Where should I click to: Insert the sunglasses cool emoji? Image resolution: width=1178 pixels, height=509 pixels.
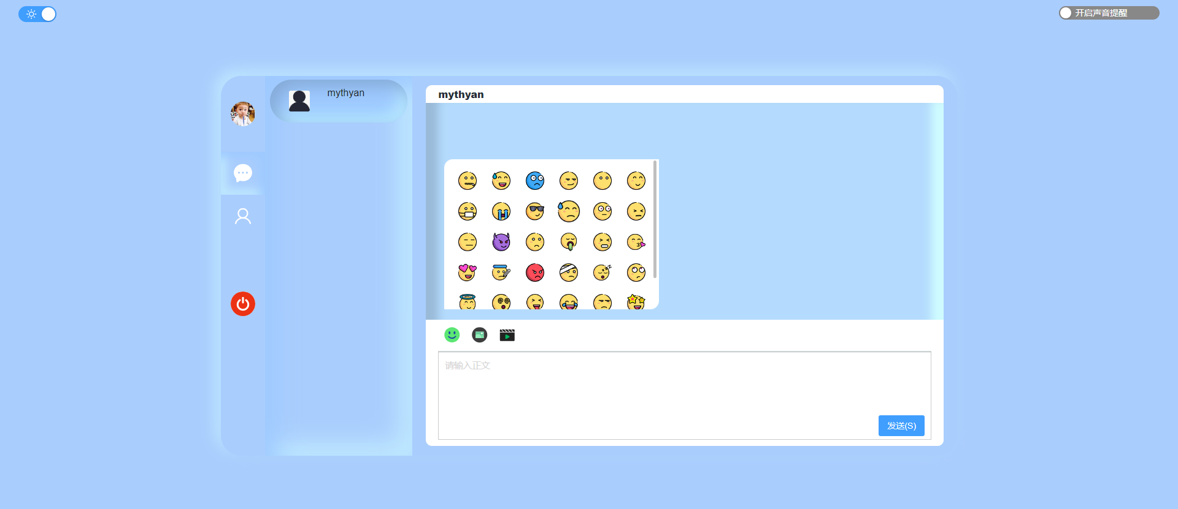[535, 211]
